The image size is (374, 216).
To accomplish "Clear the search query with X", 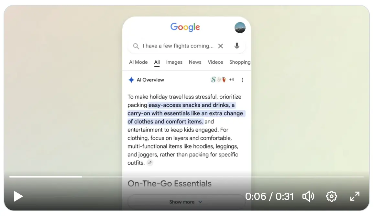I will click(x=220, y=46).
